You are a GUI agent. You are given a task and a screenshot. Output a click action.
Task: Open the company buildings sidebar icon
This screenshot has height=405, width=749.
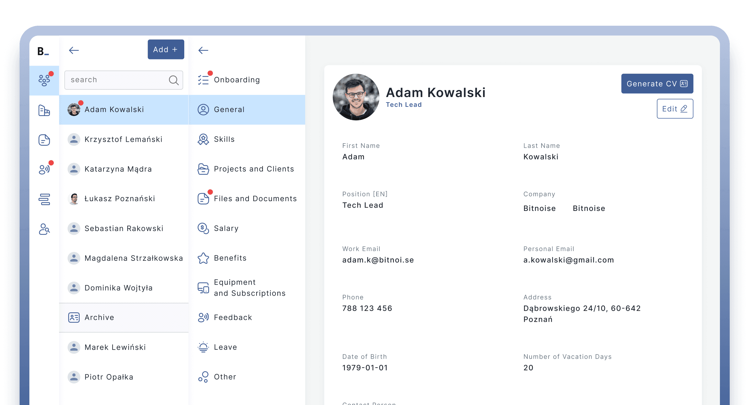point(44,110)
